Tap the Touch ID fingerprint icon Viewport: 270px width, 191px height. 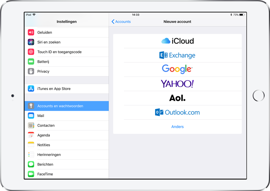31,52
